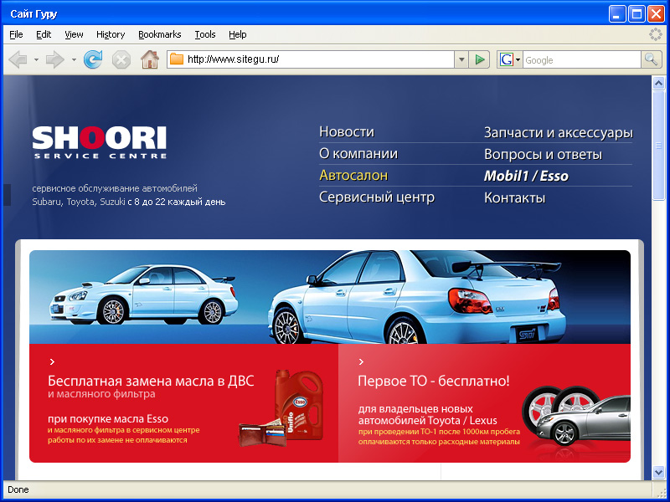This screenshot has width=670, height=502.
Task: Open the Tools menu
Action: coord(205,34)
